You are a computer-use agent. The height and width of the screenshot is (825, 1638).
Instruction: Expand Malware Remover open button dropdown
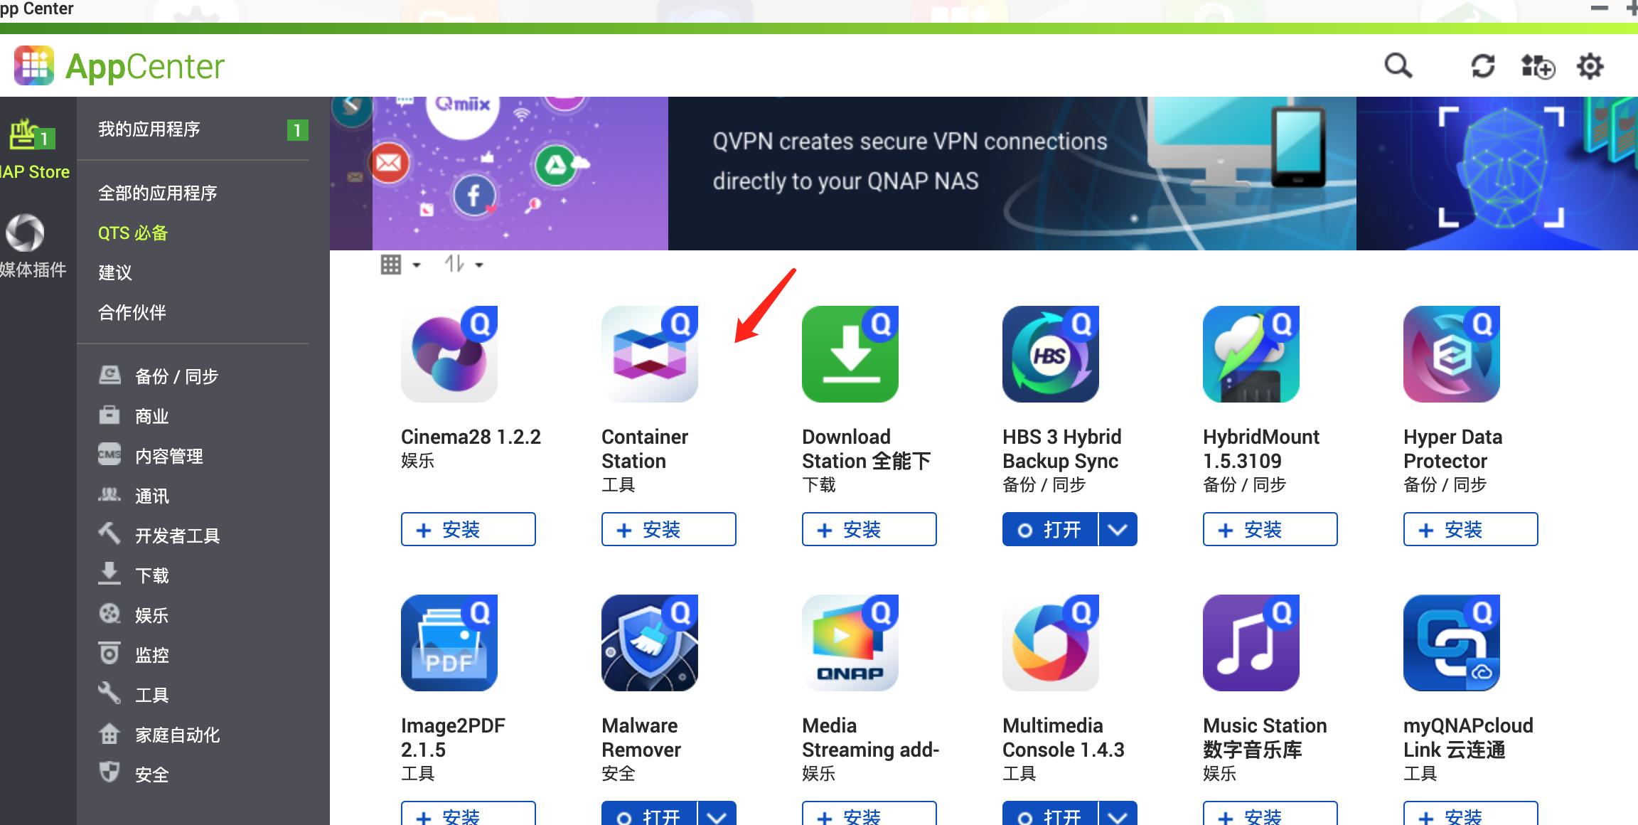tap(717, 816)
